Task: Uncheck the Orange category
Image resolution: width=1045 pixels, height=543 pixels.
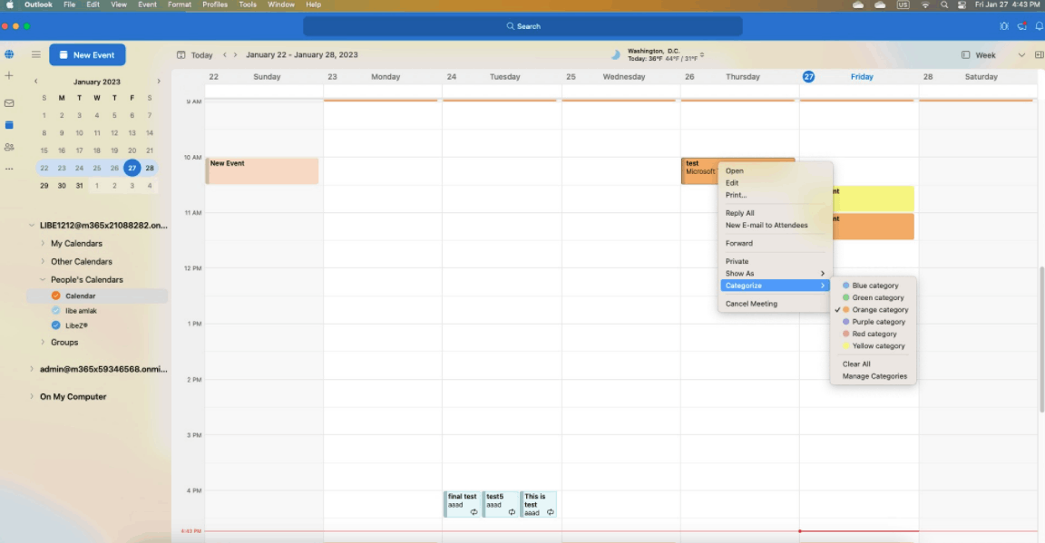Action: pos(873,310)
